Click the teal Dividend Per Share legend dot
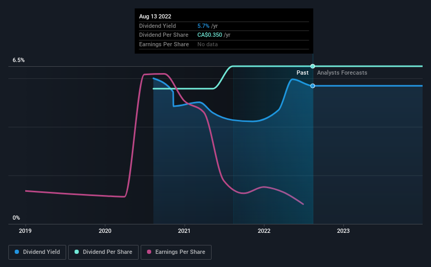Screen dimensions: 431x267 click(x=77, y=252)
